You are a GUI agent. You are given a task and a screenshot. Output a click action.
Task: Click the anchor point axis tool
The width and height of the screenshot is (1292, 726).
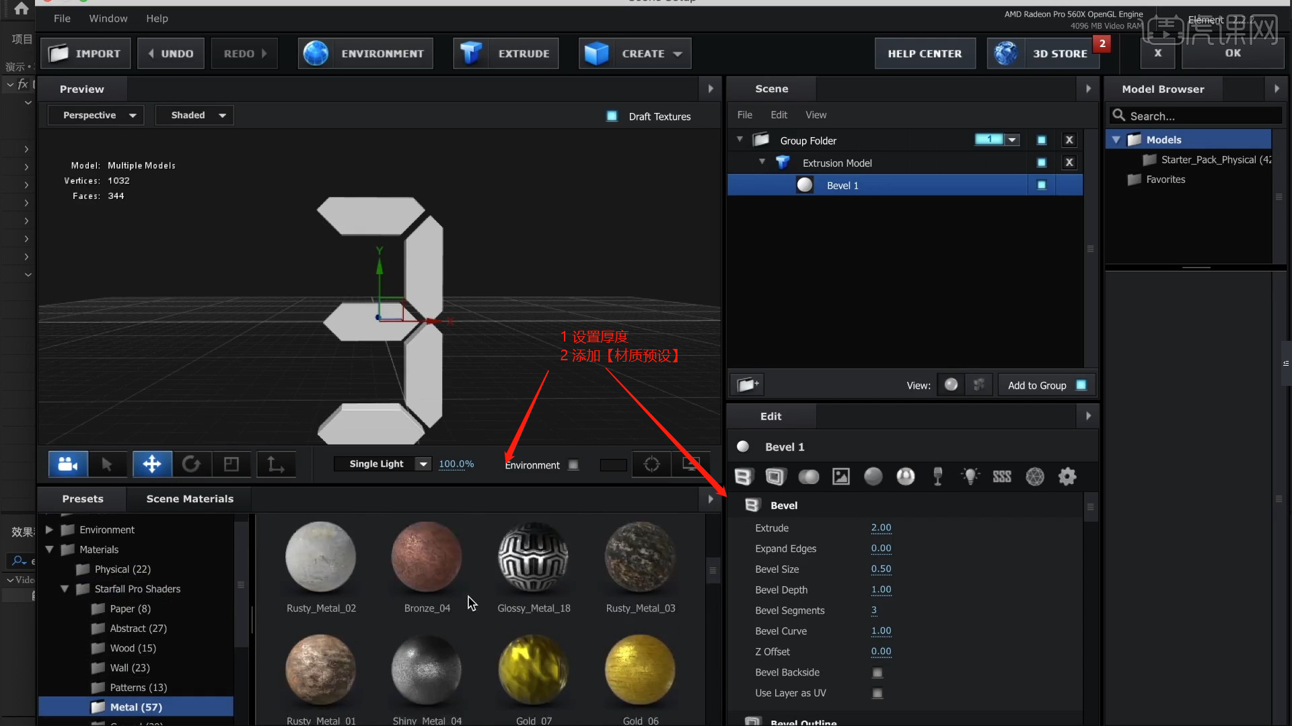click(x=276, y=464)
